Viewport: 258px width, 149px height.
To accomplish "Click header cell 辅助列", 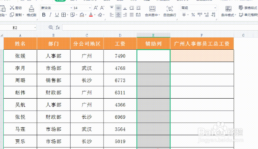I will pyautogui.click(x=153, y=44).
